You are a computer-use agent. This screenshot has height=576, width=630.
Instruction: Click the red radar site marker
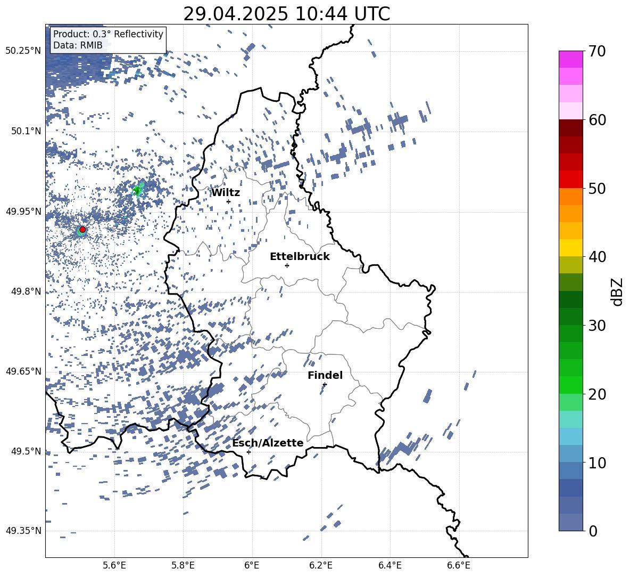point(82,230)
